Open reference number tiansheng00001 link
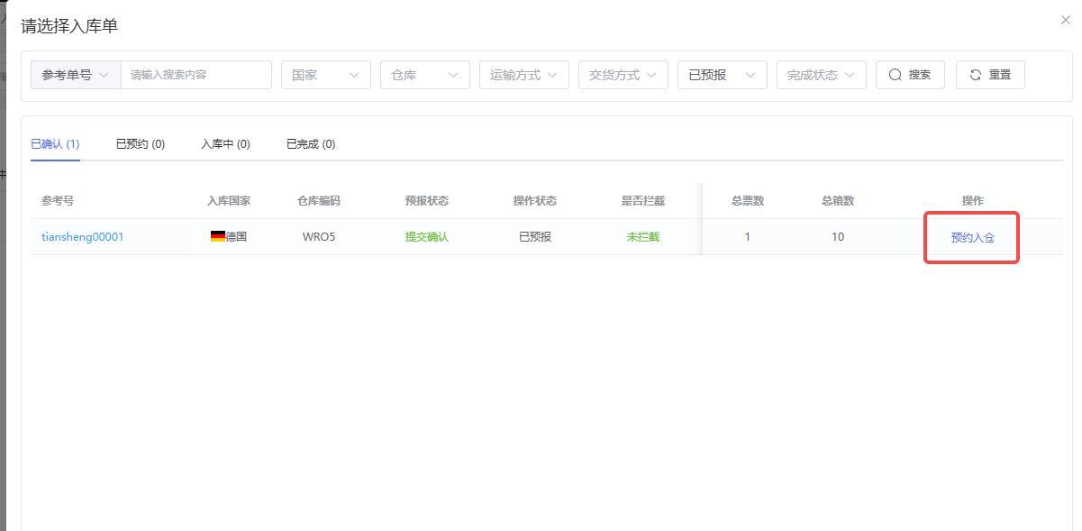This screenshot has width=1082, height=531. (x=83, y=237)
